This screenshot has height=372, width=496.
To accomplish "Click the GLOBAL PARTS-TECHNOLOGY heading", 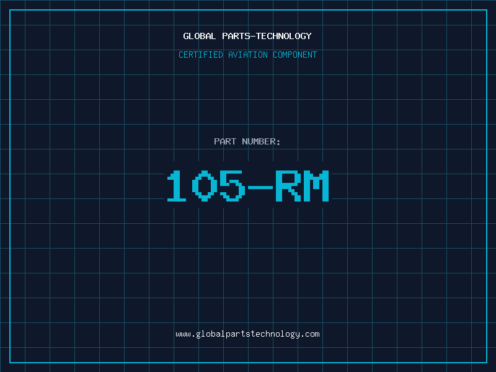I will (x=247, y=36).
